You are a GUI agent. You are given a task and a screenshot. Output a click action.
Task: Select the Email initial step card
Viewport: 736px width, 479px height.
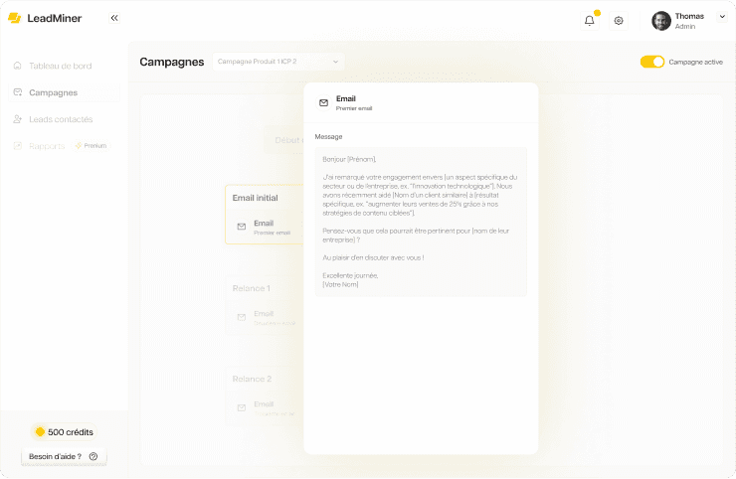tap(265, 215)
